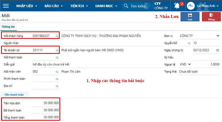This screenshot has width=222, height=122.
Task: Open the NHẬP LIỆU menu
Action: (27, 6)
